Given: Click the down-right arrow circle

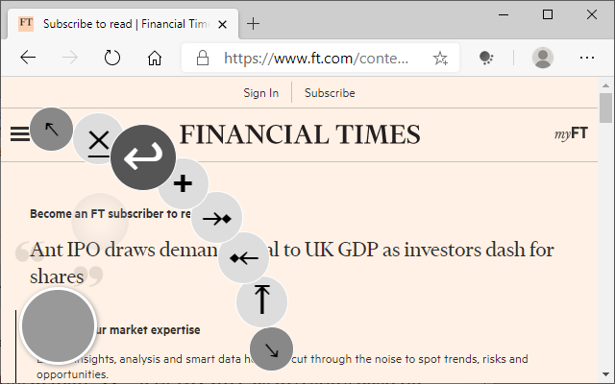Looking at the screenshot, I should 271,349.
